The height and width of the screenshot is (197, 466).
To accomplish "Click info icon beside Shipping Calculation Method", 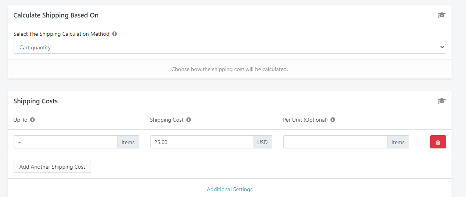I will click(x=114, y=34).
